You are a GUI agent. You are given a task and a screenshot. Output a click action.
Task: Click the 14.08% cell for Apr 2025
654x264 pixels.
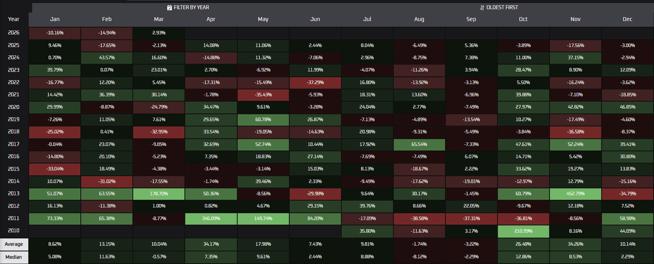(210, 45)
